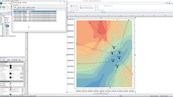The image size is (173, 97).
Task: Adjust the Fill opacity slider
Action: tap(20, 75)
